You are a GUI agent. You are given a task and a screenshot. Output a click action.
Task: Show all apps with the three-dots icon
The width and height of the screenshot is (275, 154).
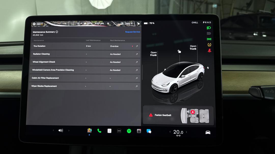coord(119,131)
